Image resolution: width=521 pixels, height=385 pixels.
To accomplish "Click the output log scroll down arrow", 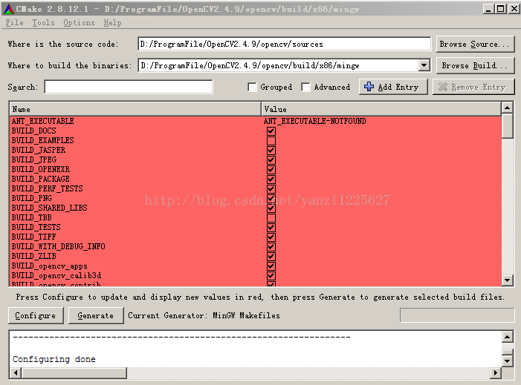I will [x=507, y=361].
